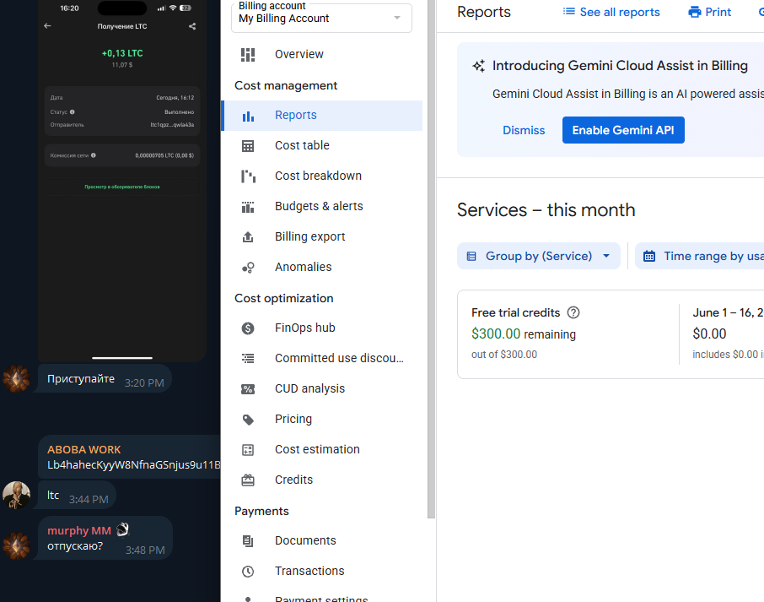Click the Group by table icon
764x602 pixels.
(x=471, y=256)
